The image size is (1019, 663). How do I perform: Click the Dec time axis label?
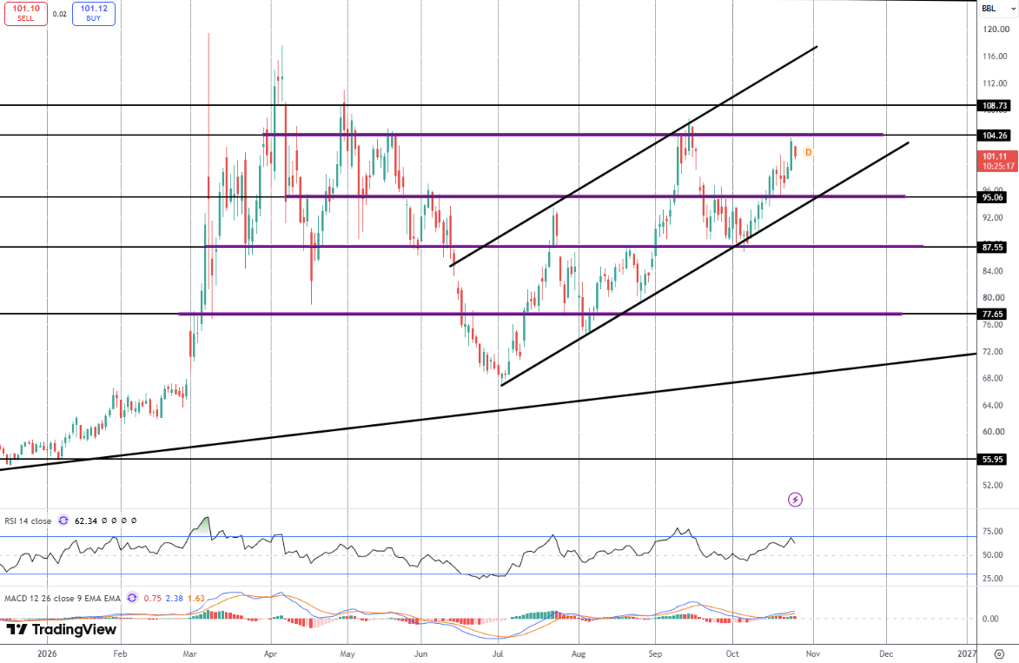(886, 653)
